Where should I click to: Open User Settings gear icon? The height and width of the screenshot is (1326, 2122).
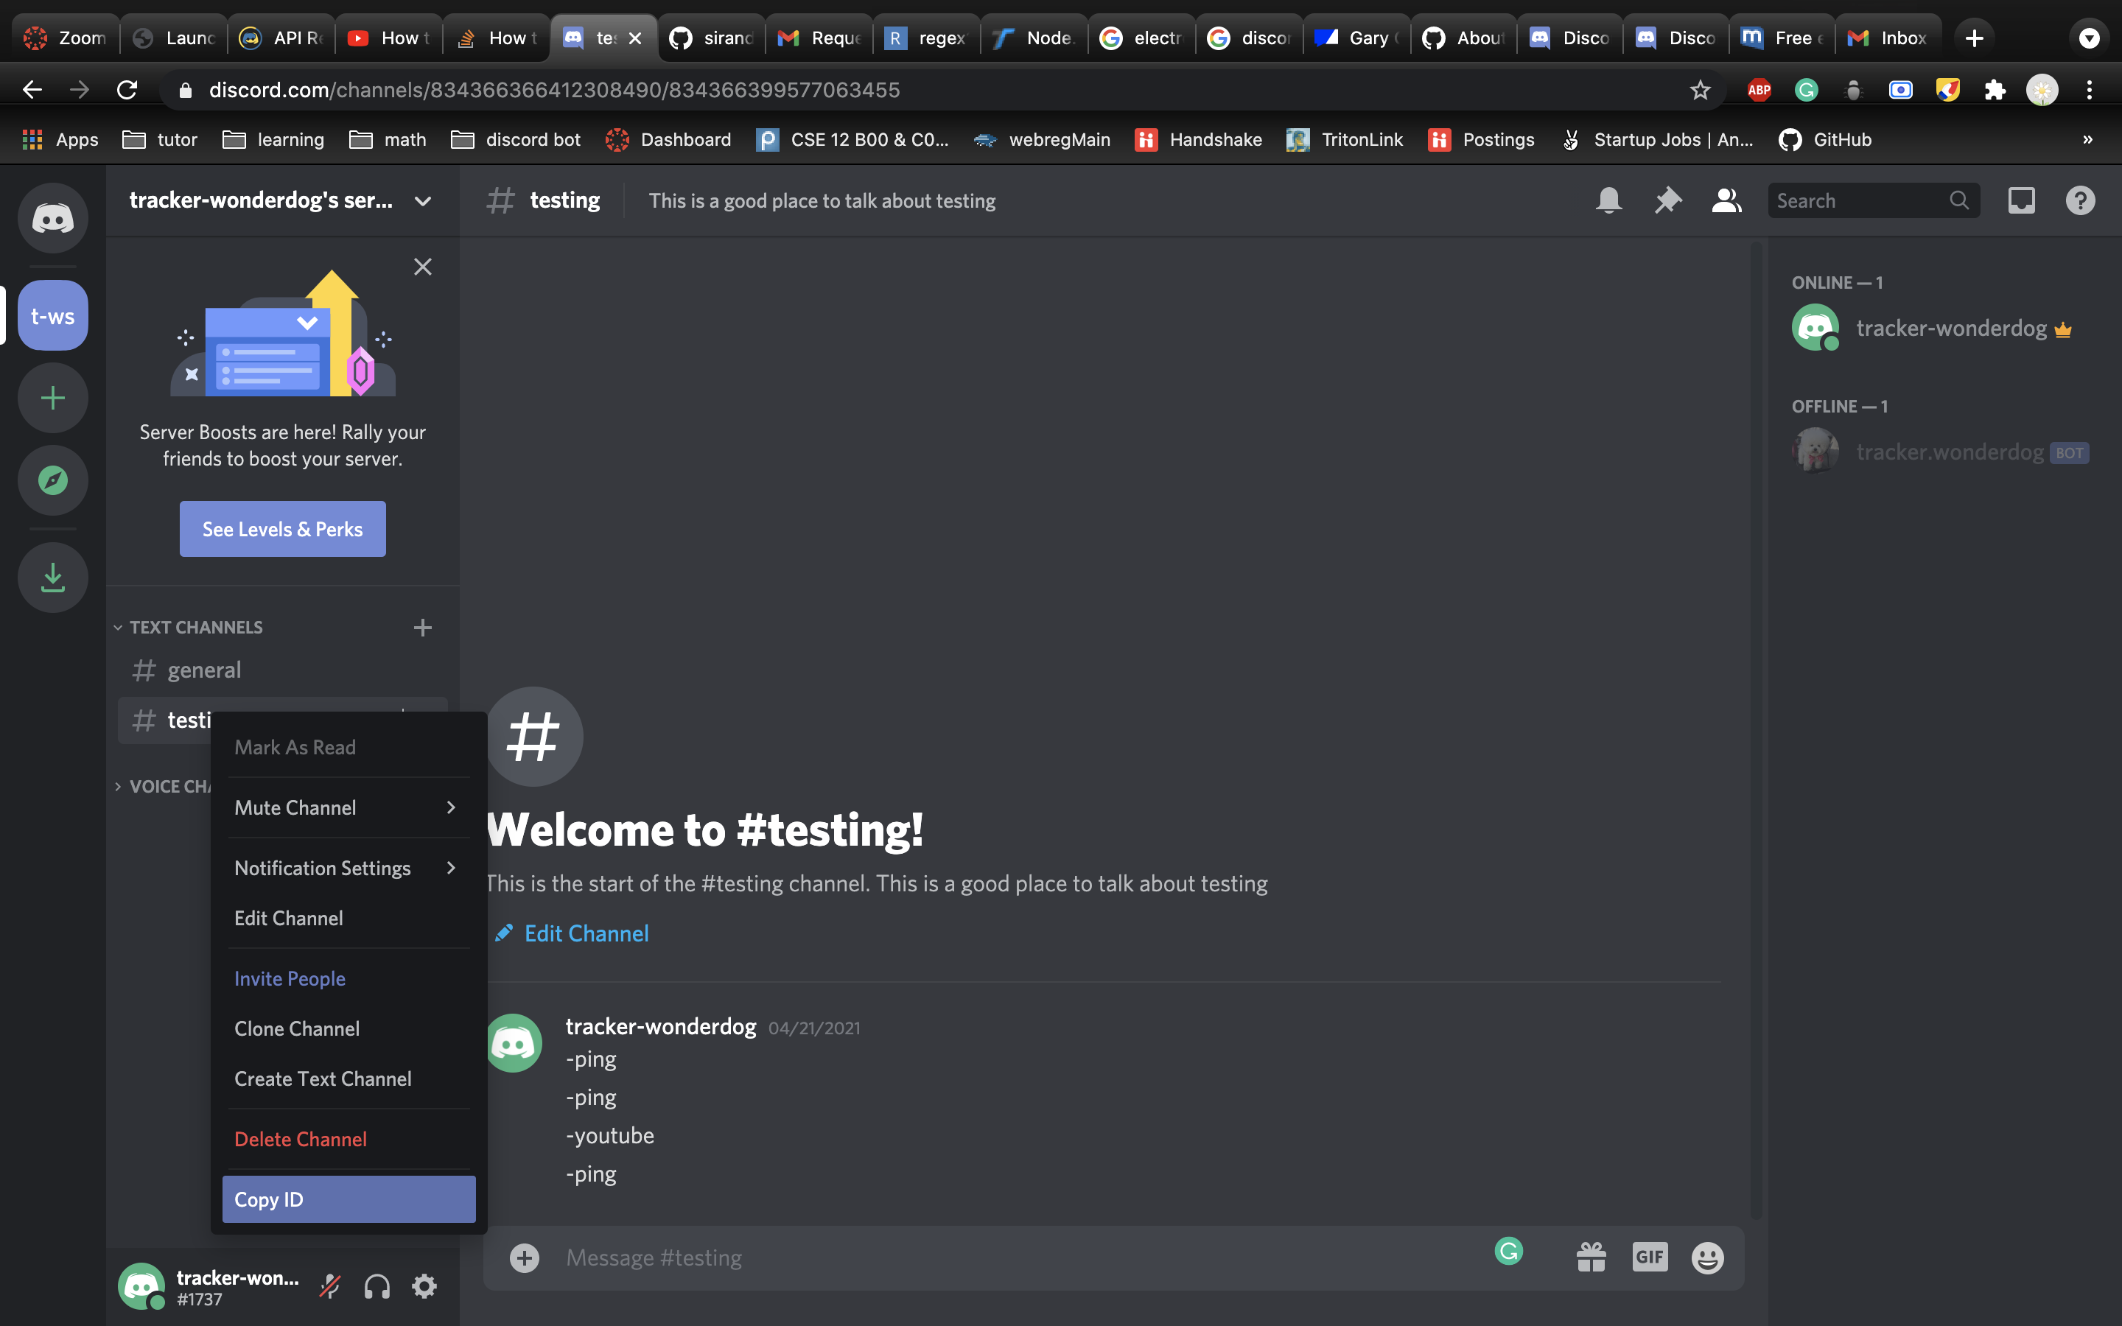[x=424, y=1286]
